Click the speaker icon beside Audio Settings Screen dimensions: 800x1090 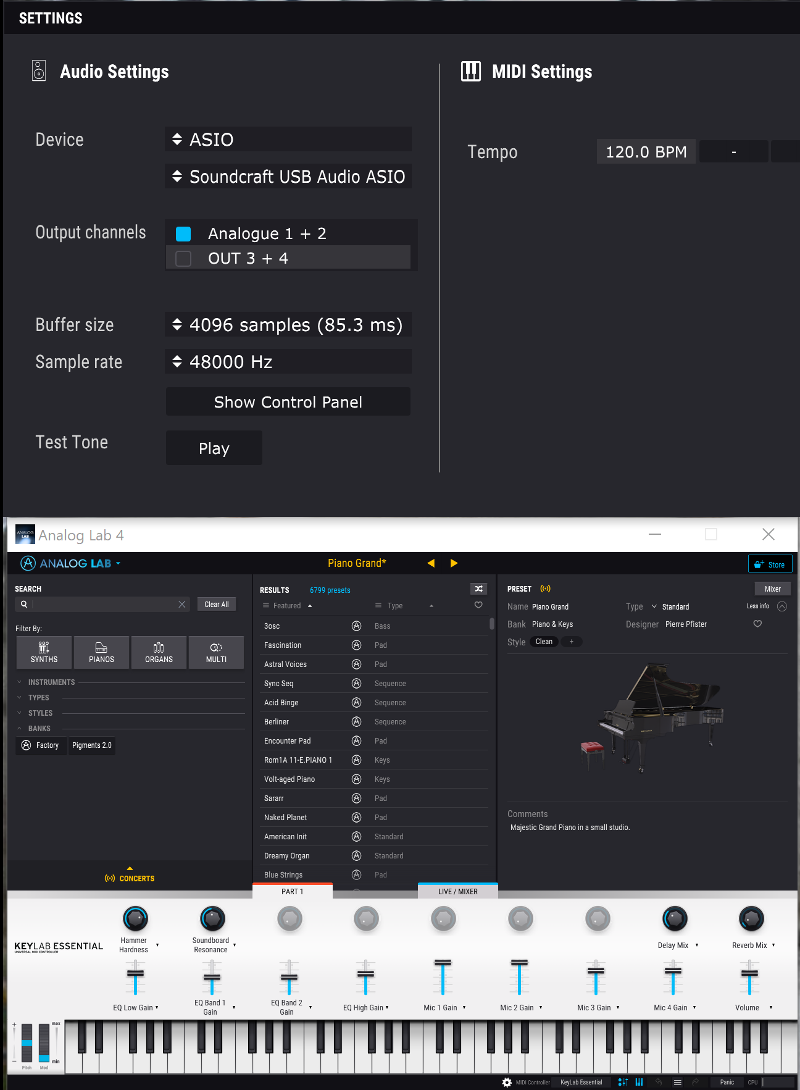click(x=39, y=70)
